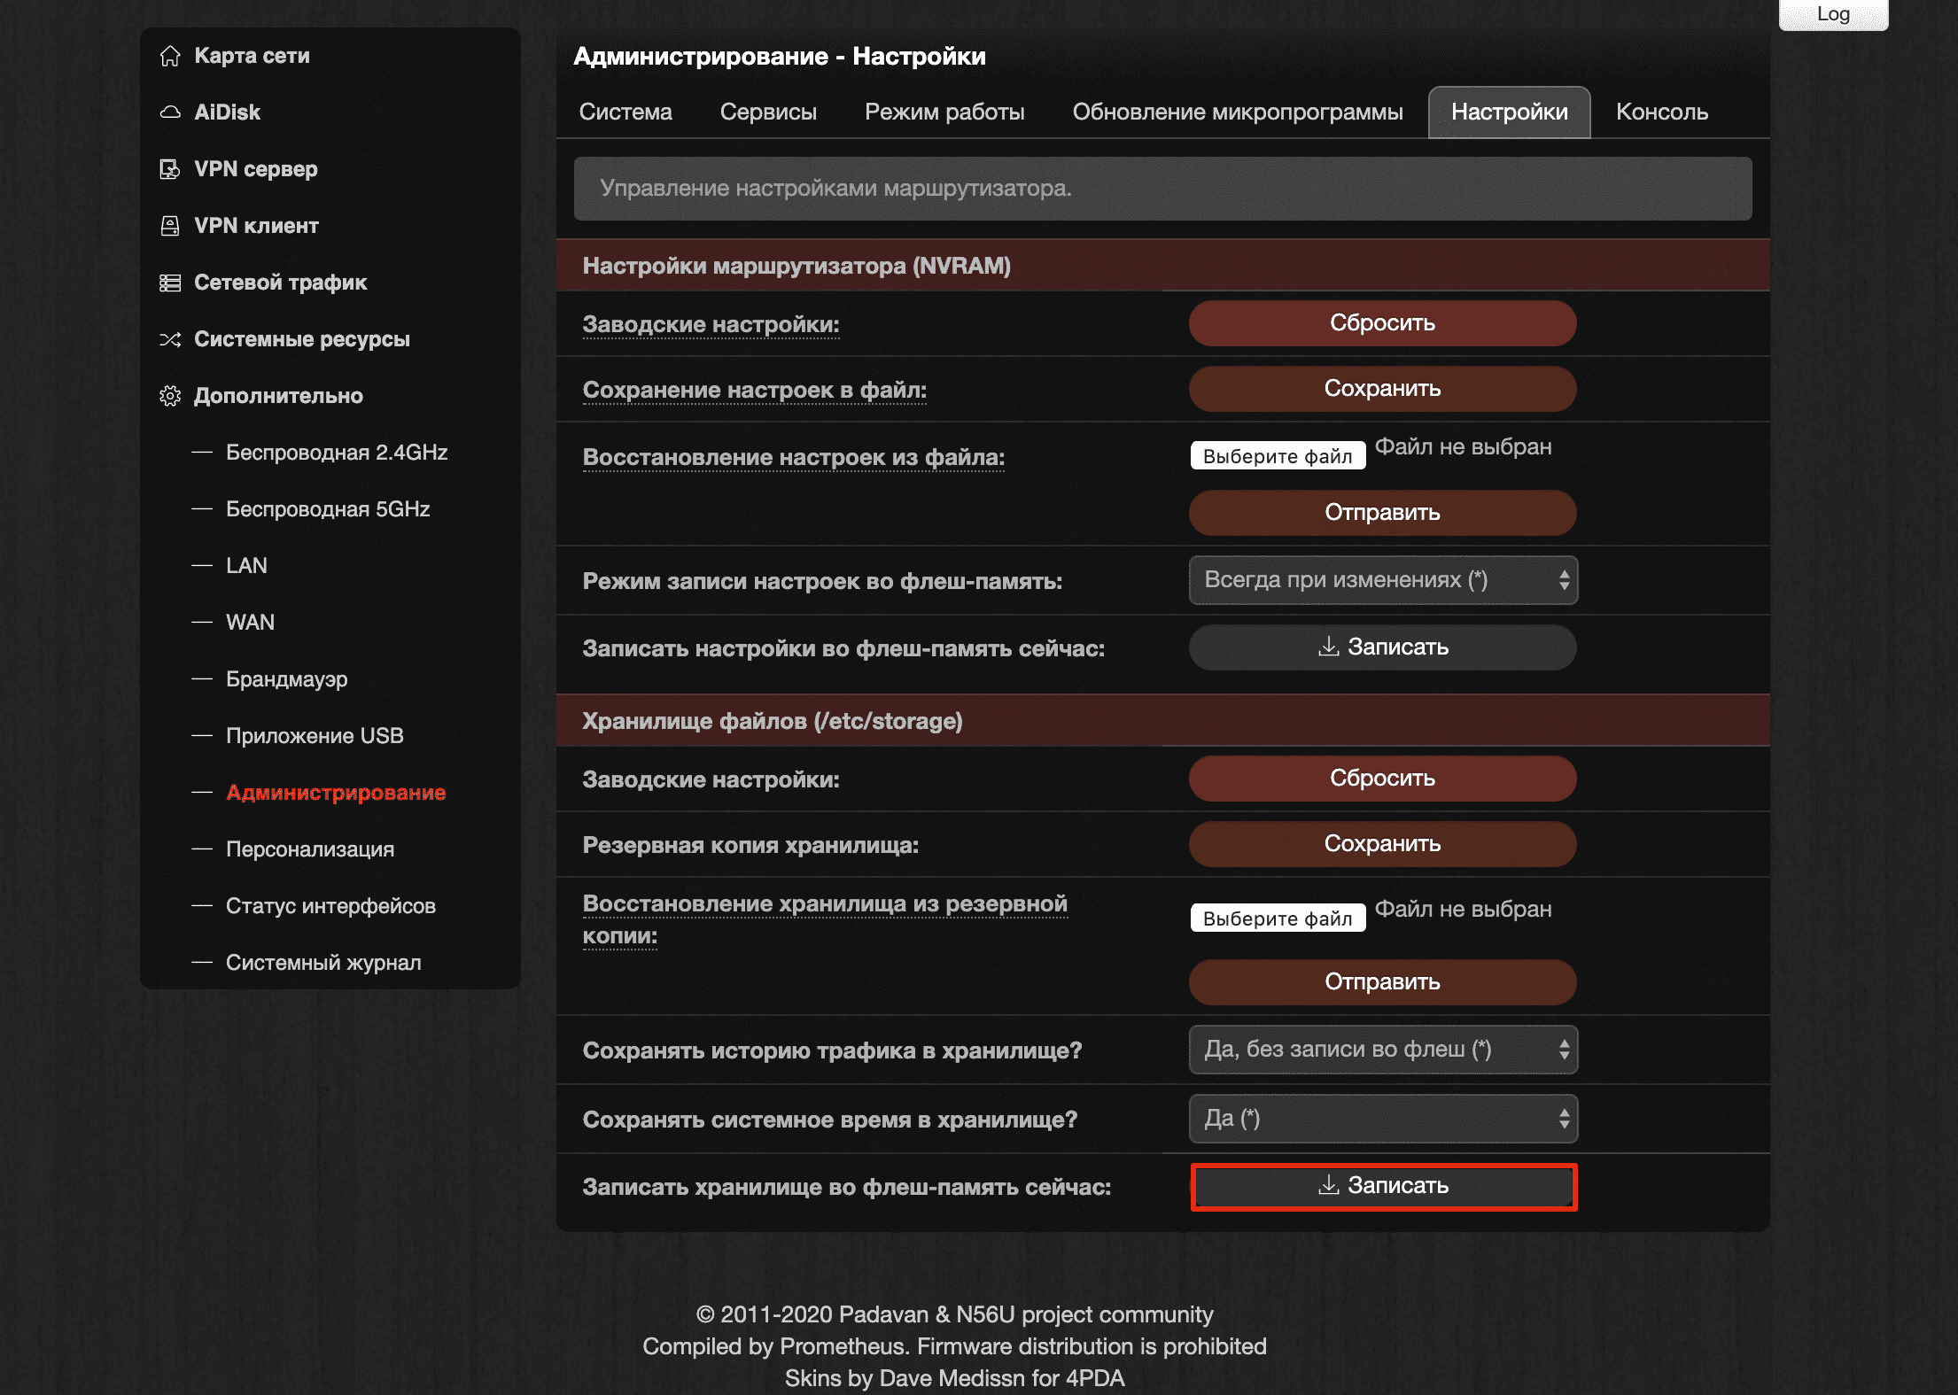Open Системный журнал in the sidebar
1958x1395 pixels.
click(x=323, y=963)
